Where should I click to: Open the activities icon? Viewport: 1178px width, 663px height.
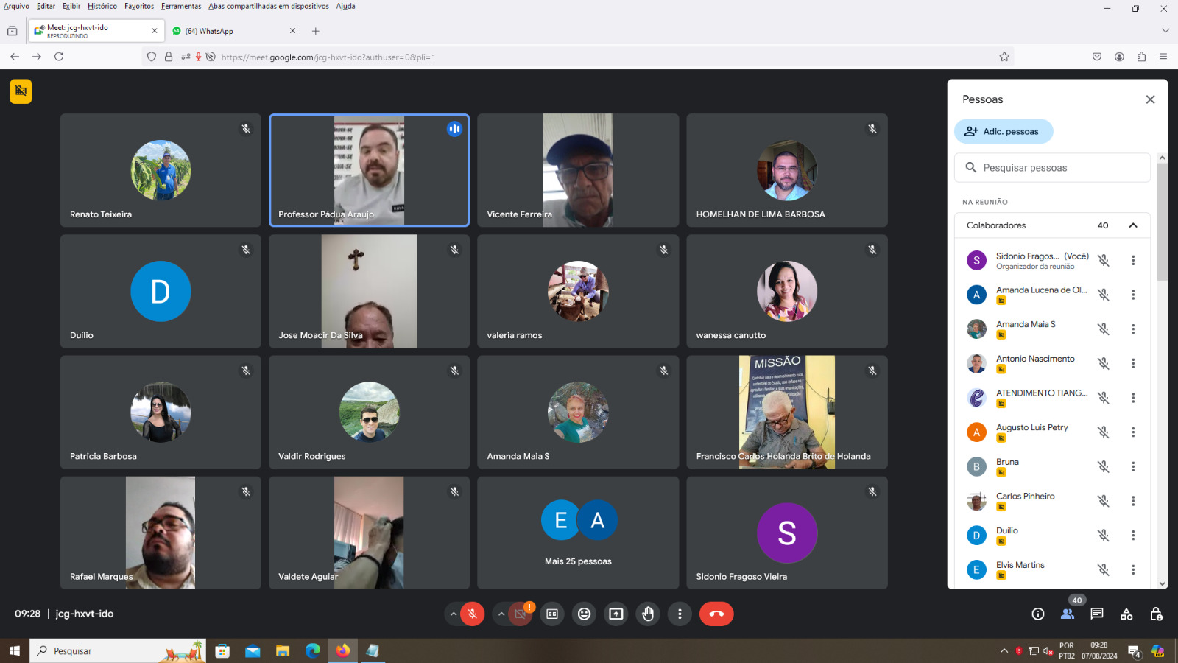(x=1126, y=614)
